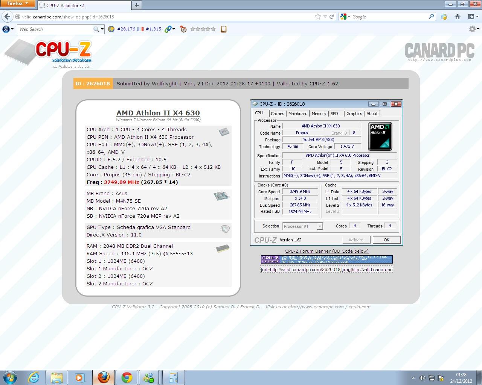Click the GPU icon beside GPU Type
The height and width of the screenshot is (385, 482).
(225, 229)
